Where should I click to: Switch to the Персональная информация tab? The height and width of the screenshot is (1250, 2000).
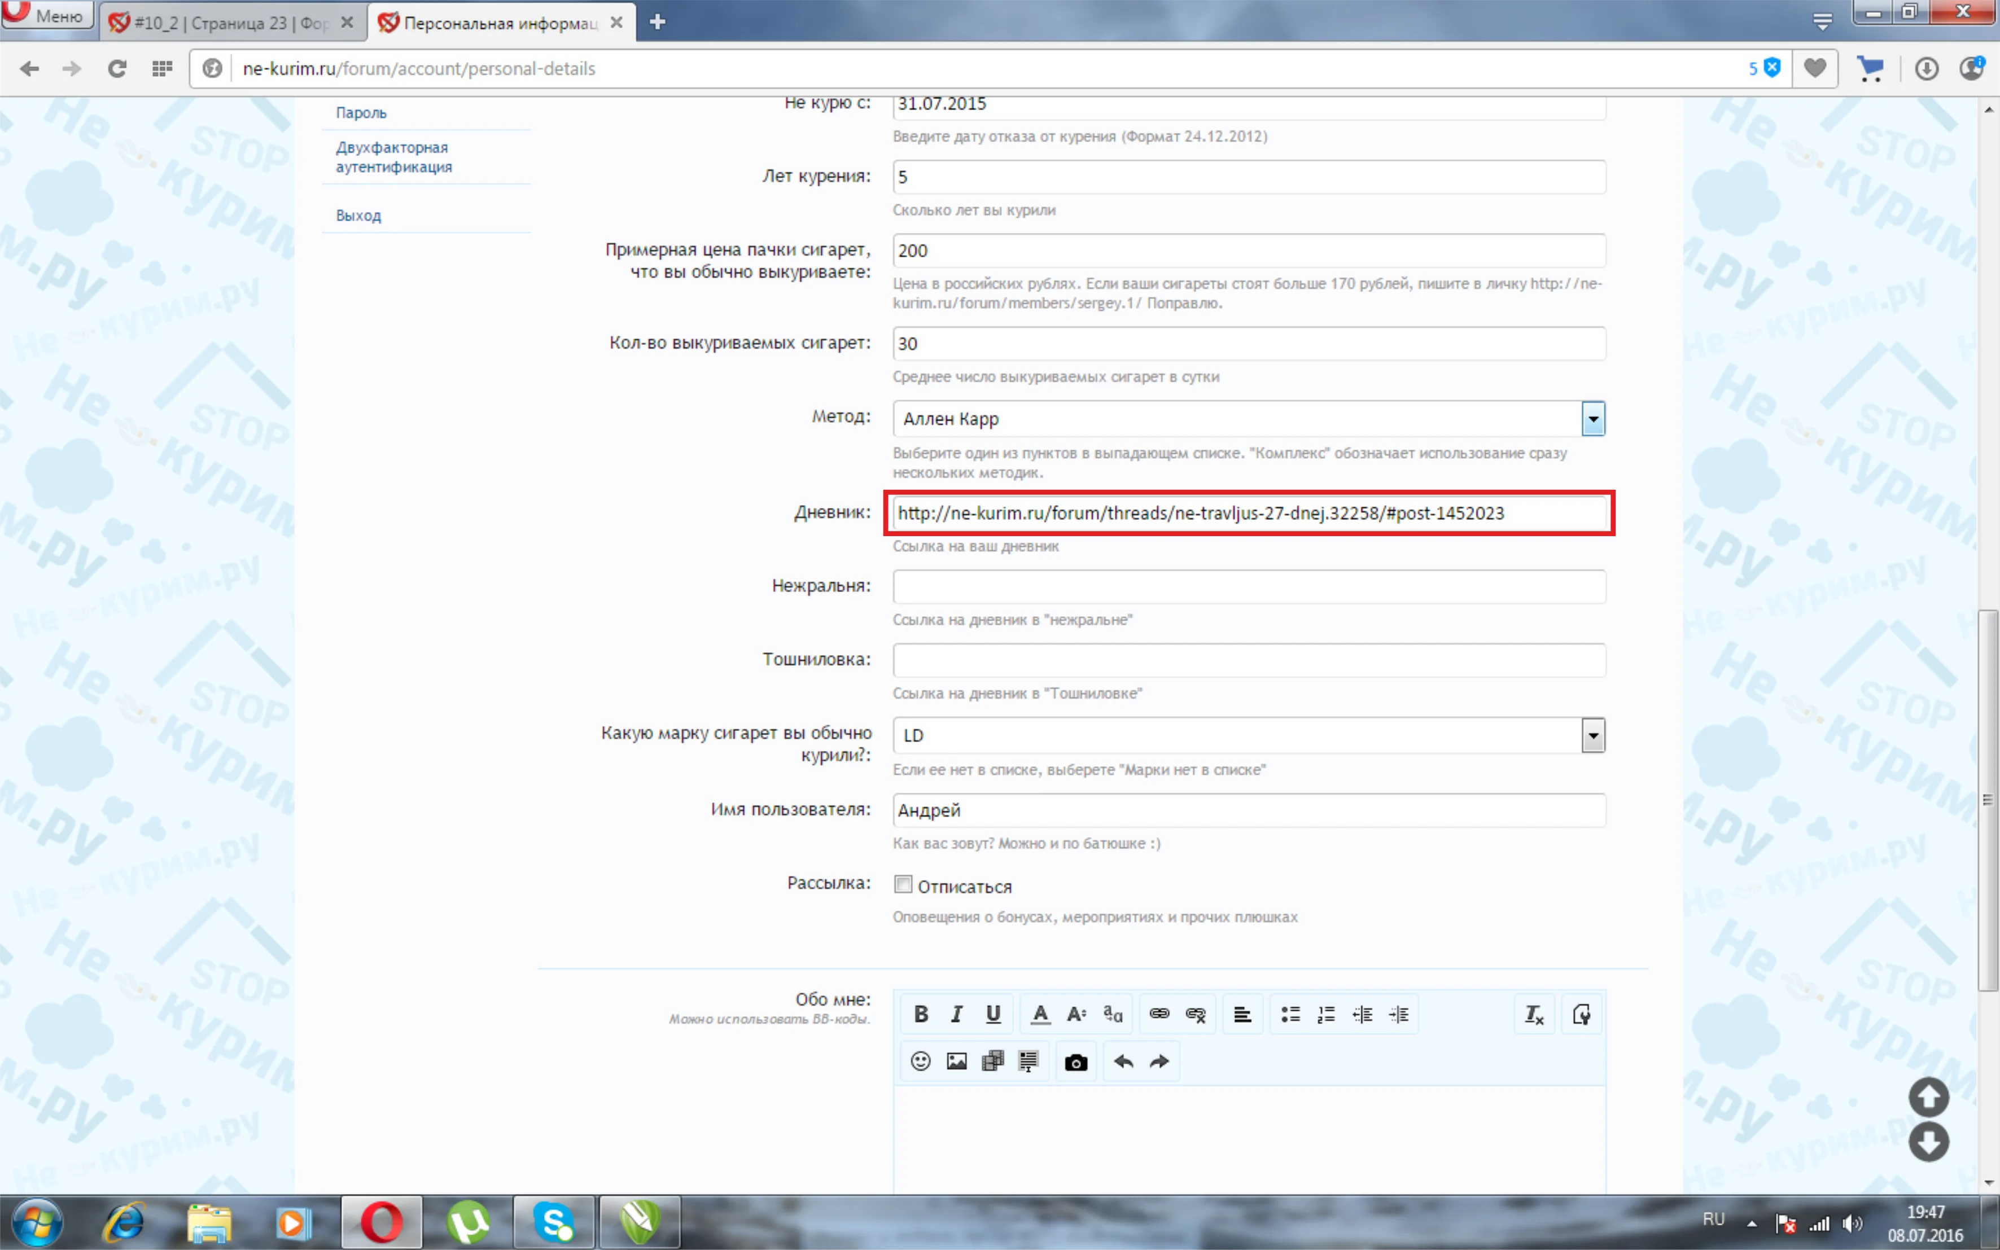496,23
